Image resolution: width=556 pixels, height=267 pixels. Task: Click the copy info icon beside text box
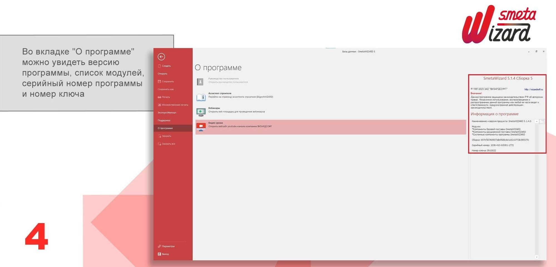click(542, 121)
